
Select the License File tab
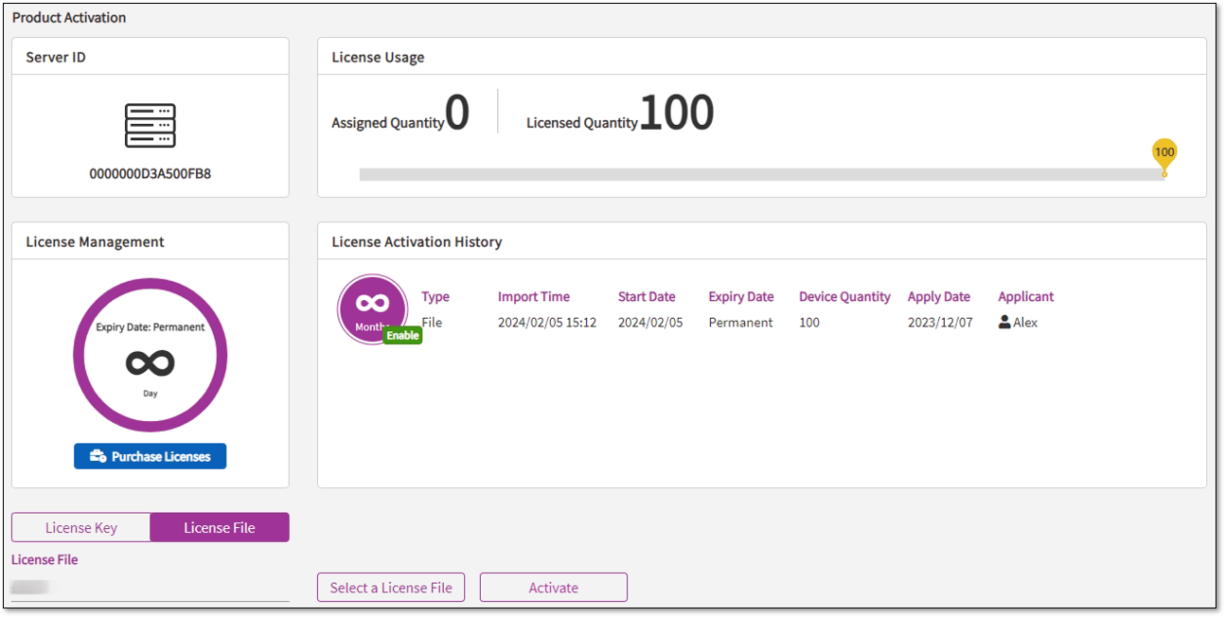point(219,527)
